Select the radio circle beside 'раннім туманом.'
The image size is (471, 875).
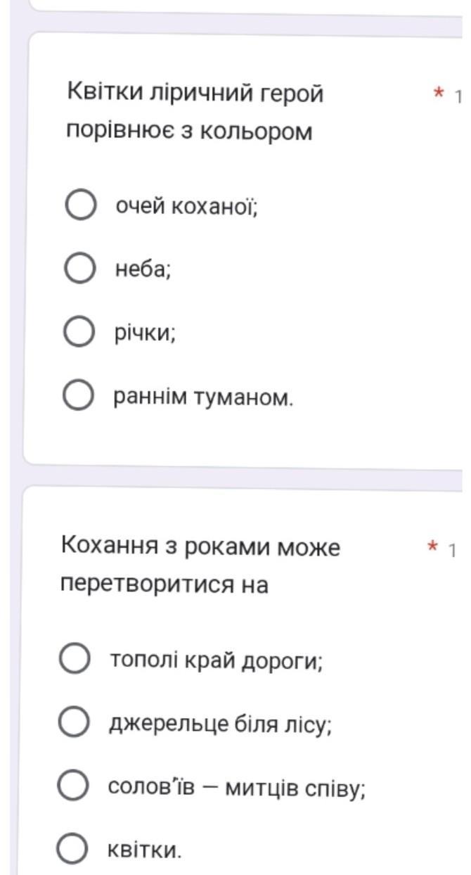point(78,396)
